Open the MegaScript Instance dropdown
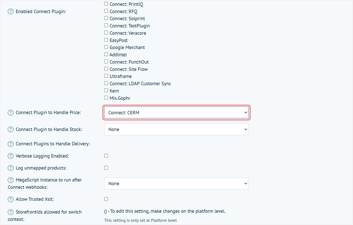This screenshot has width=353, height=225. [176, 183]
